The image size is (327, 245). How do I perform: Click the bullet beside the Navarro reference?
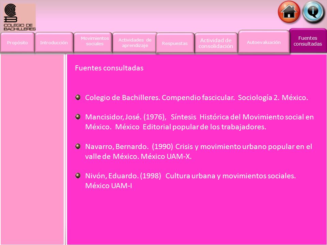pyautogui.click(x=78, y=146)
